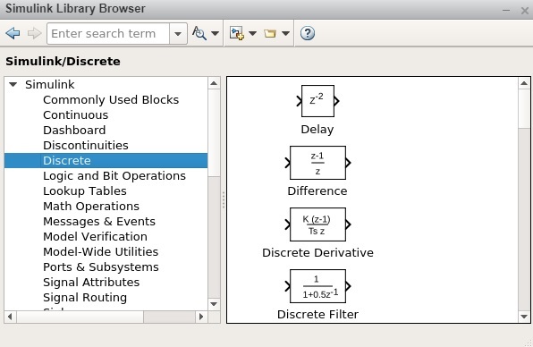Image resolution: width=533 pixels, height=347 pixels.
Task: Open Logic and Bit Operations library
Action: (114, 175)
